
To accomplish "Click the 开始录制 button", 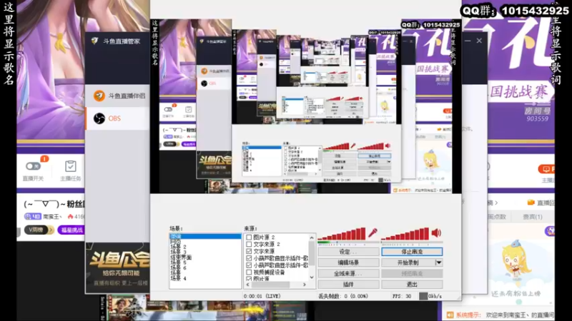I will [408, 263].
